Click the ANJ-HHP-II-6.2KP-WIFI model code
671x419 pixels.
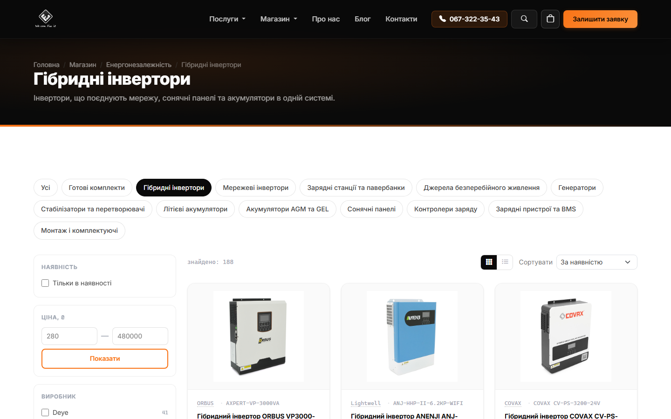(x=428, y=403)
